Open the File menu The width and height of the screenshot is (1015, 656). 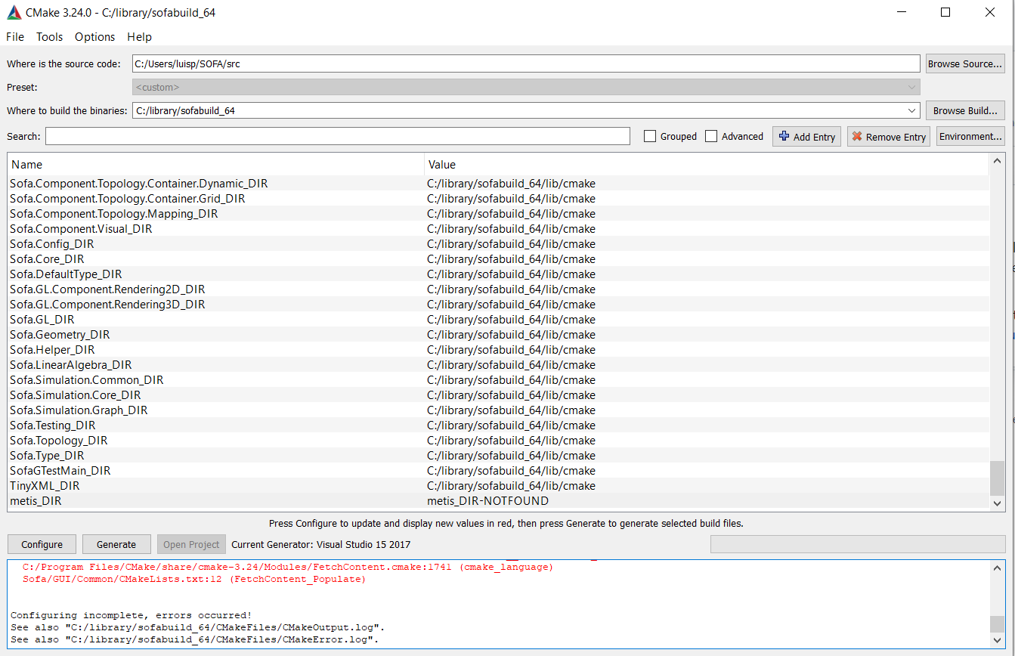coord(15,37)
